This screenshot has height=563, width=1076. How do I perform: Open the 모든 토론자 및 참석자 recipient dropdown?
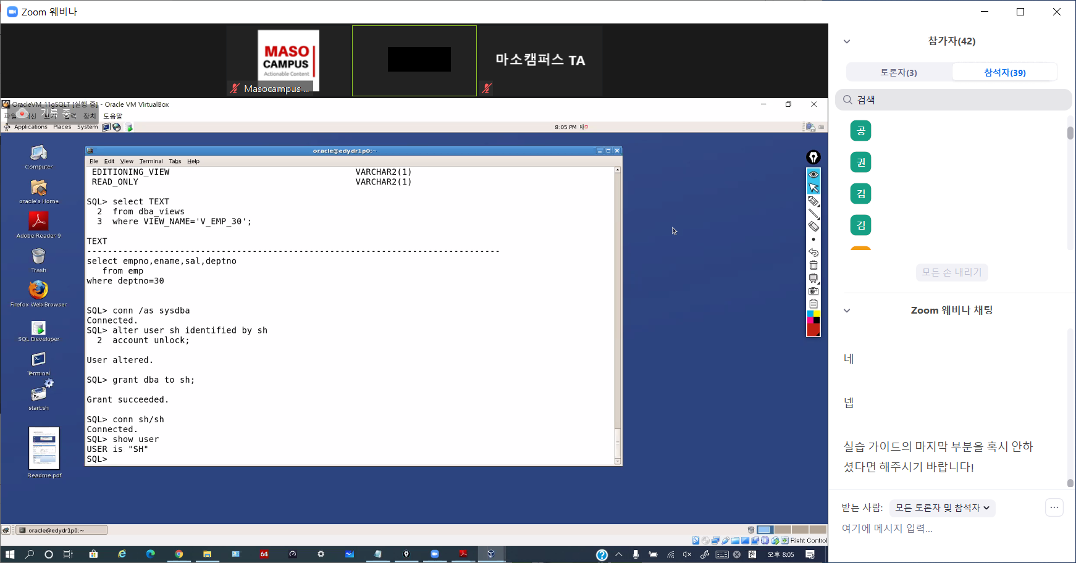tap(942, 507)
